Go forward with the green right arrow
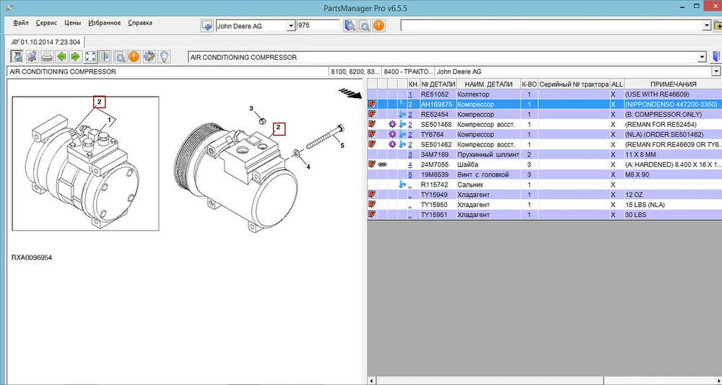Viewport: 722px width, 385px height. click(75, 56)
